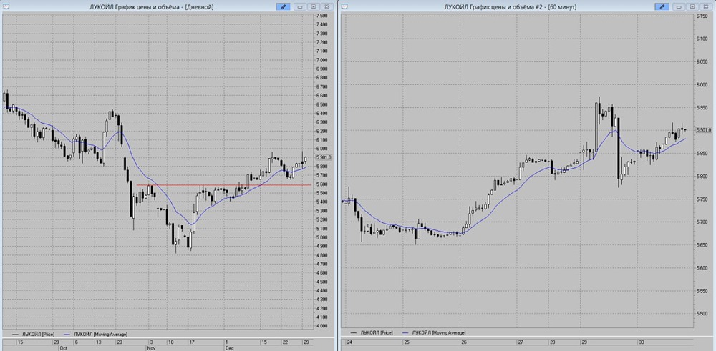
Task: Click the red horizontal level line on the daily chart
Action: (223, 184)
